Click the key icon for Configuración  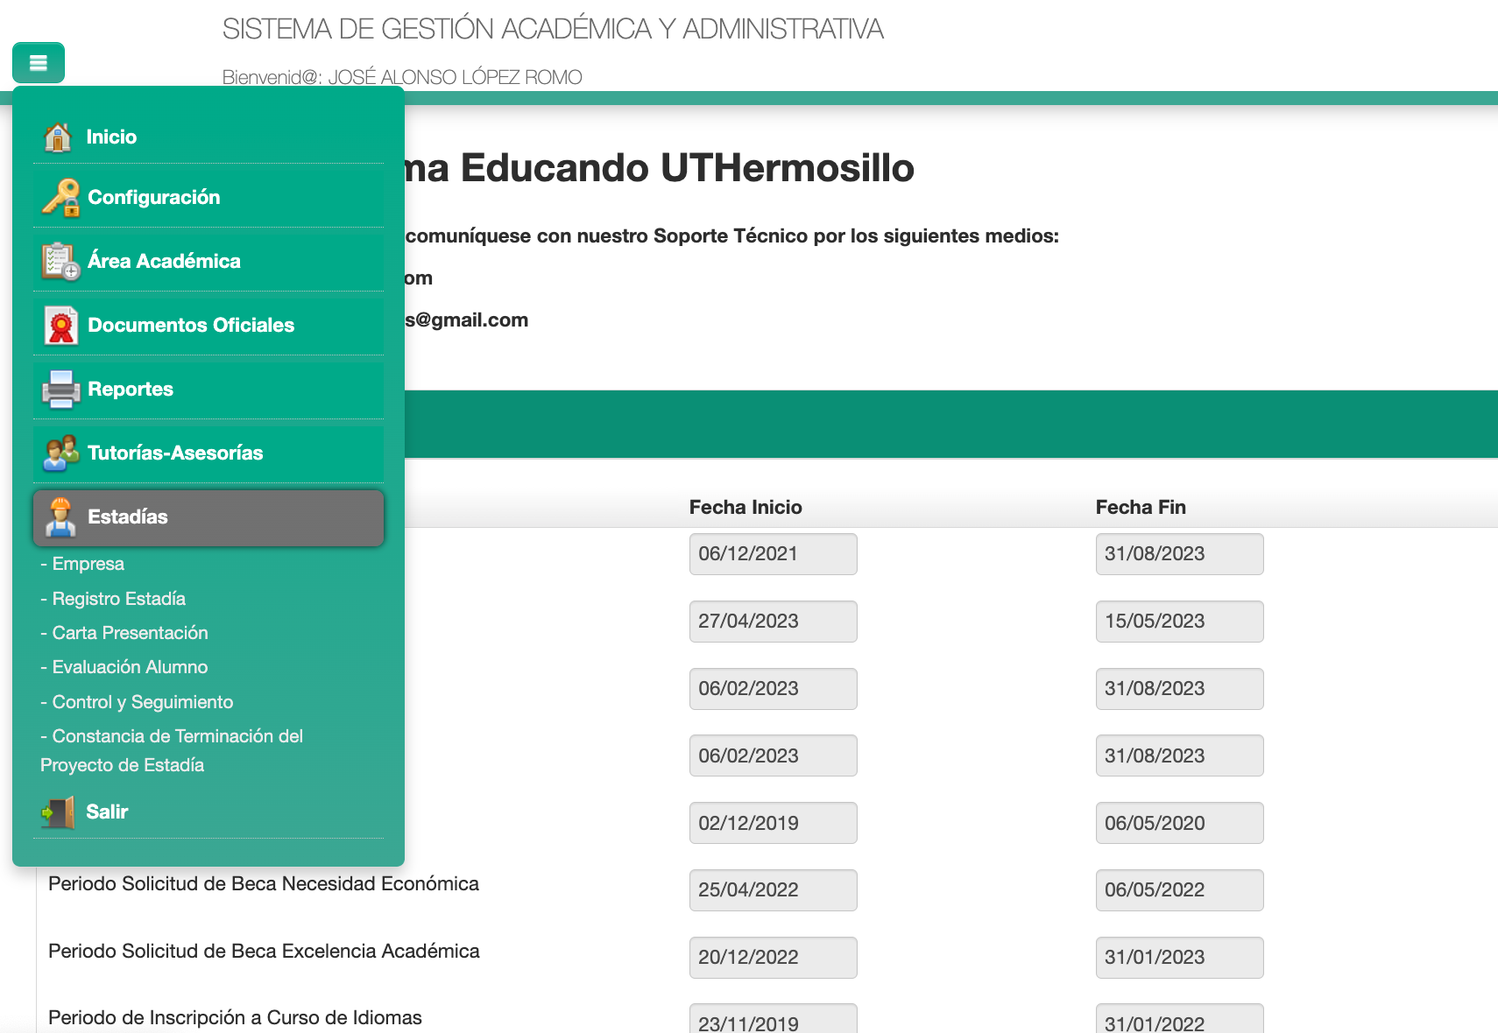[x=60, y=198]
